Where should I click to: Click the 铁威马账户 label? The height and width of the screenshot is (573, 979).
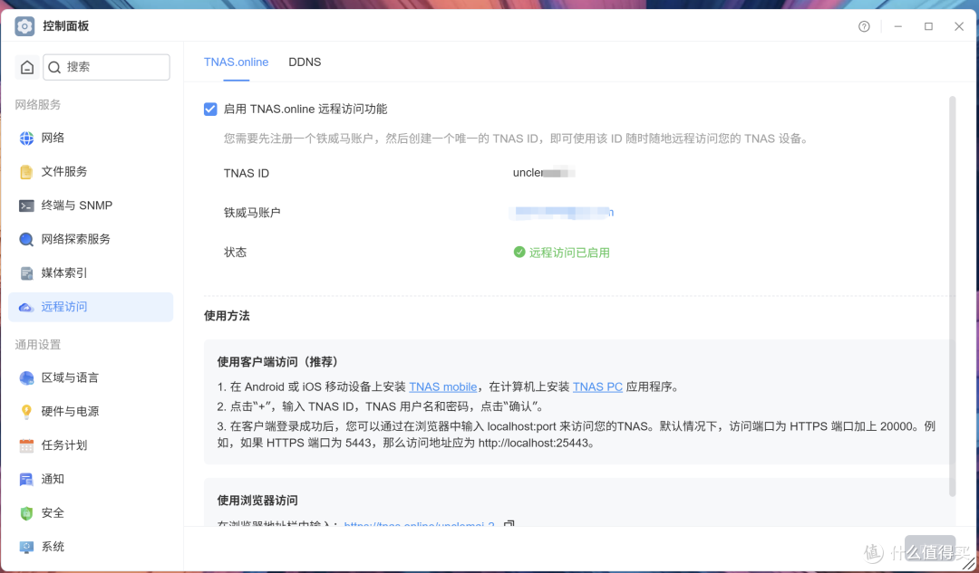tap(252, 213)
